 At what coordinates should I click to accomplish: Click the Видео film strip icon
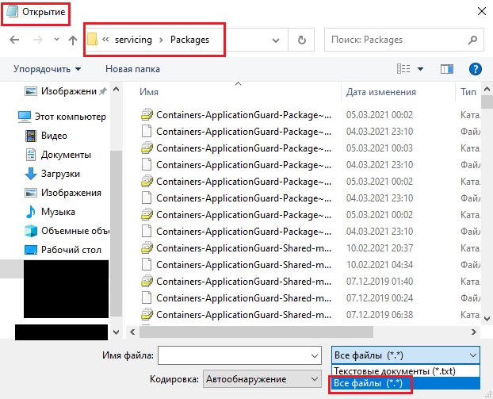click(x=31, y=136)
